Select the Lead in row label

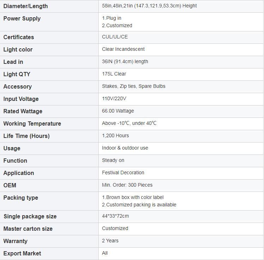pyautogui.click(x=13, y=62)
